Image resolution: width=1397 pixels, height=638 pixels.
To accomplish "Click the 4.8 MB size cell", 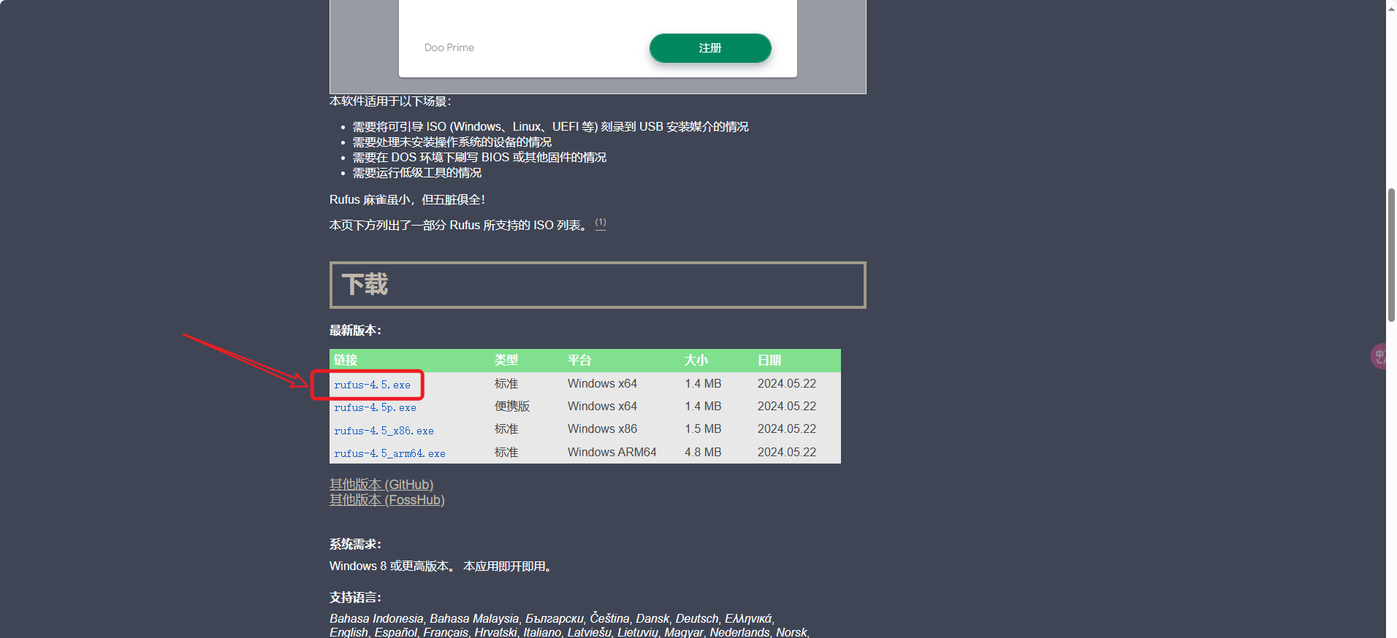I will [703, 453].
